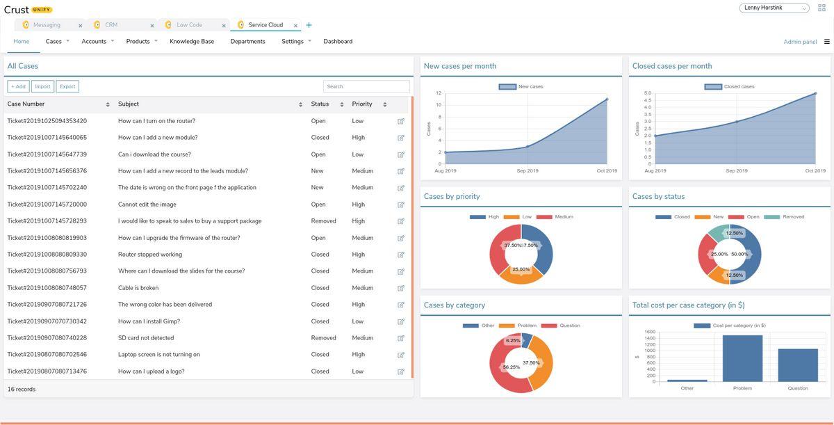
Task: Click the Import button
Action: pos(42,86)
